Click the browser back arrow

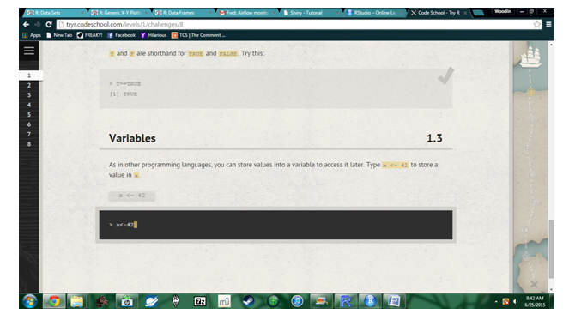coord(26,25)
